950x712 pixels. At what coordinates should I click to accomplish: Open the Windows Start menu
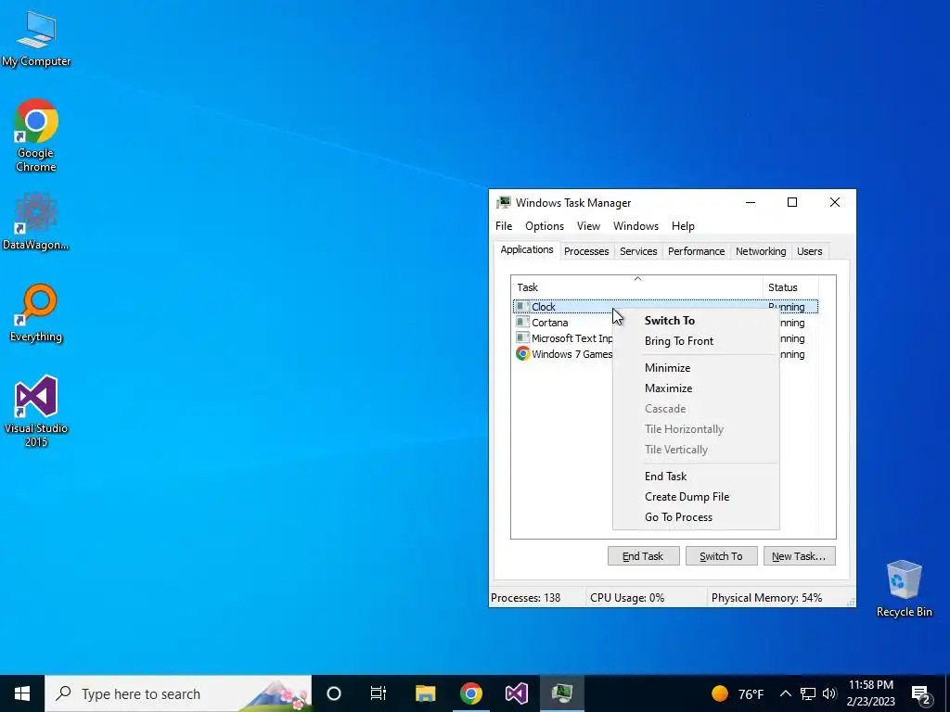[22, 693]
